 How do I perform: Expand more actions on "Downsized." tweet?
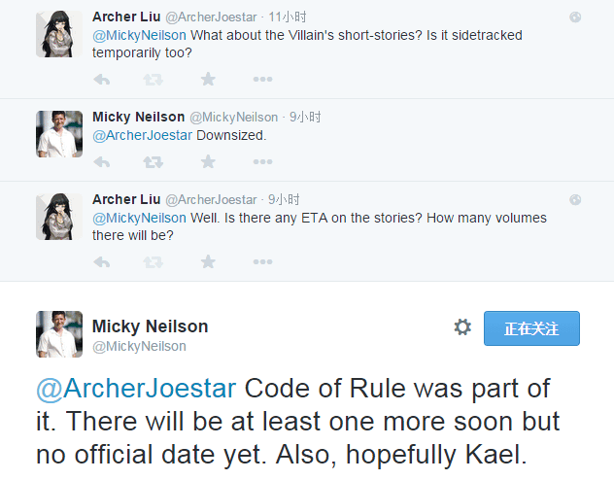[262, 161]
